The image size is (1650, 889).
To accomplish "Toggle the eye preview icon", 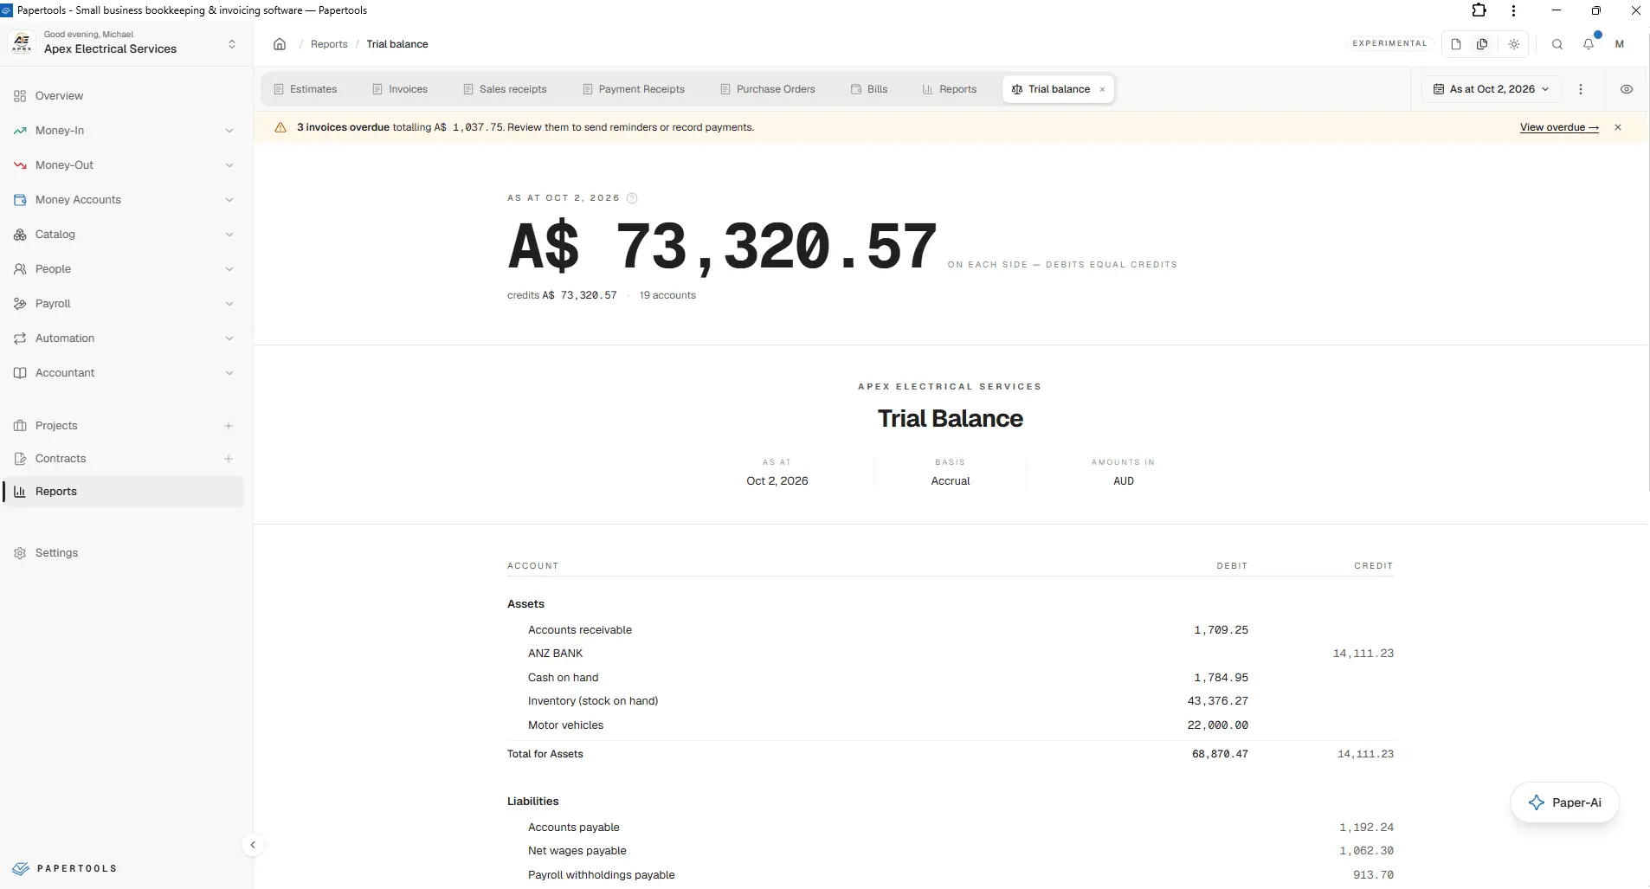I will (1627, 89).
